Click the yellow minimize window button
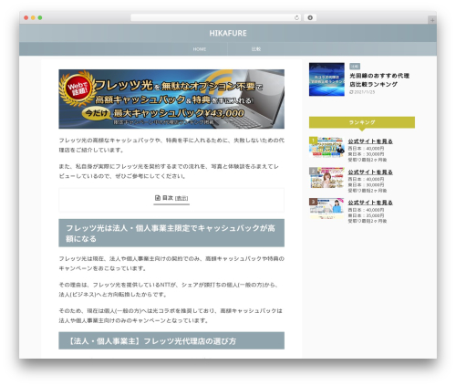The image size is (456, 386). pyautogui.click(x=33, y=17)
